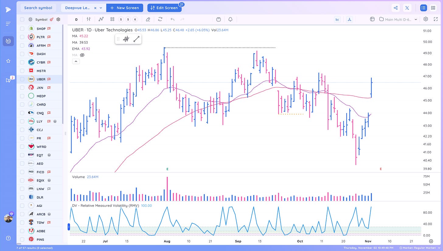443x251 pixels.
Task: Check the AFRM row checkbox
Action: tap(22, 45)
